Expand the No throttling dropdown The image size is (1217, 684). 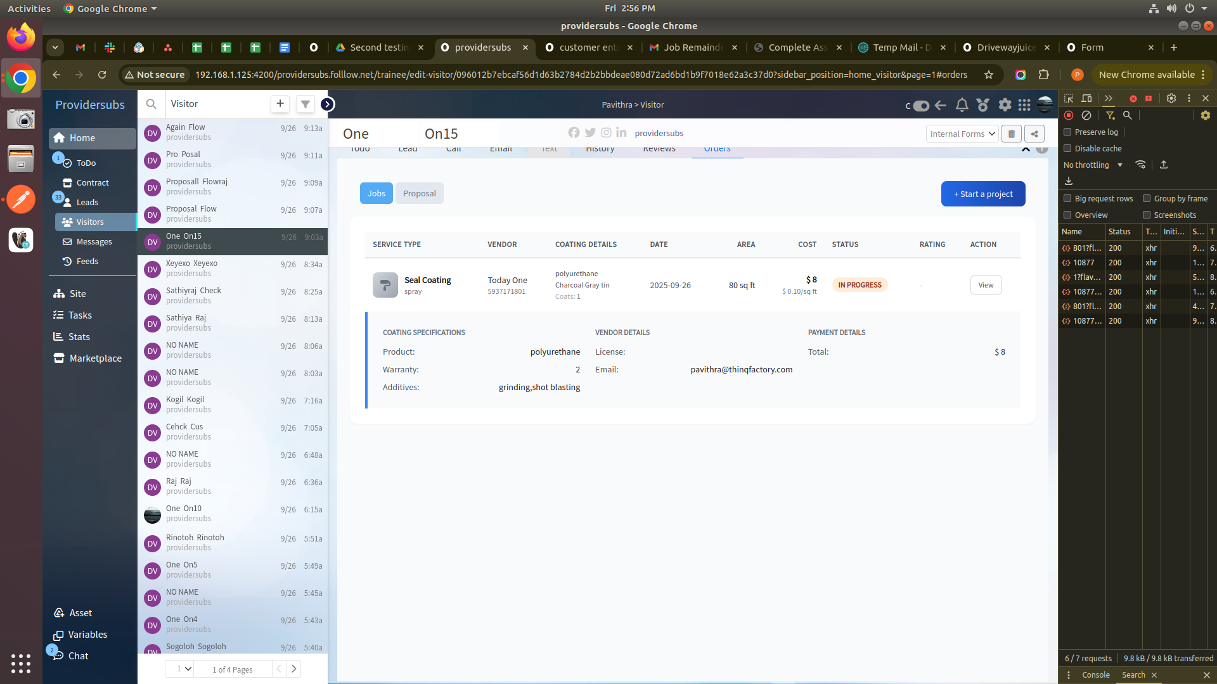(1093, 165)
